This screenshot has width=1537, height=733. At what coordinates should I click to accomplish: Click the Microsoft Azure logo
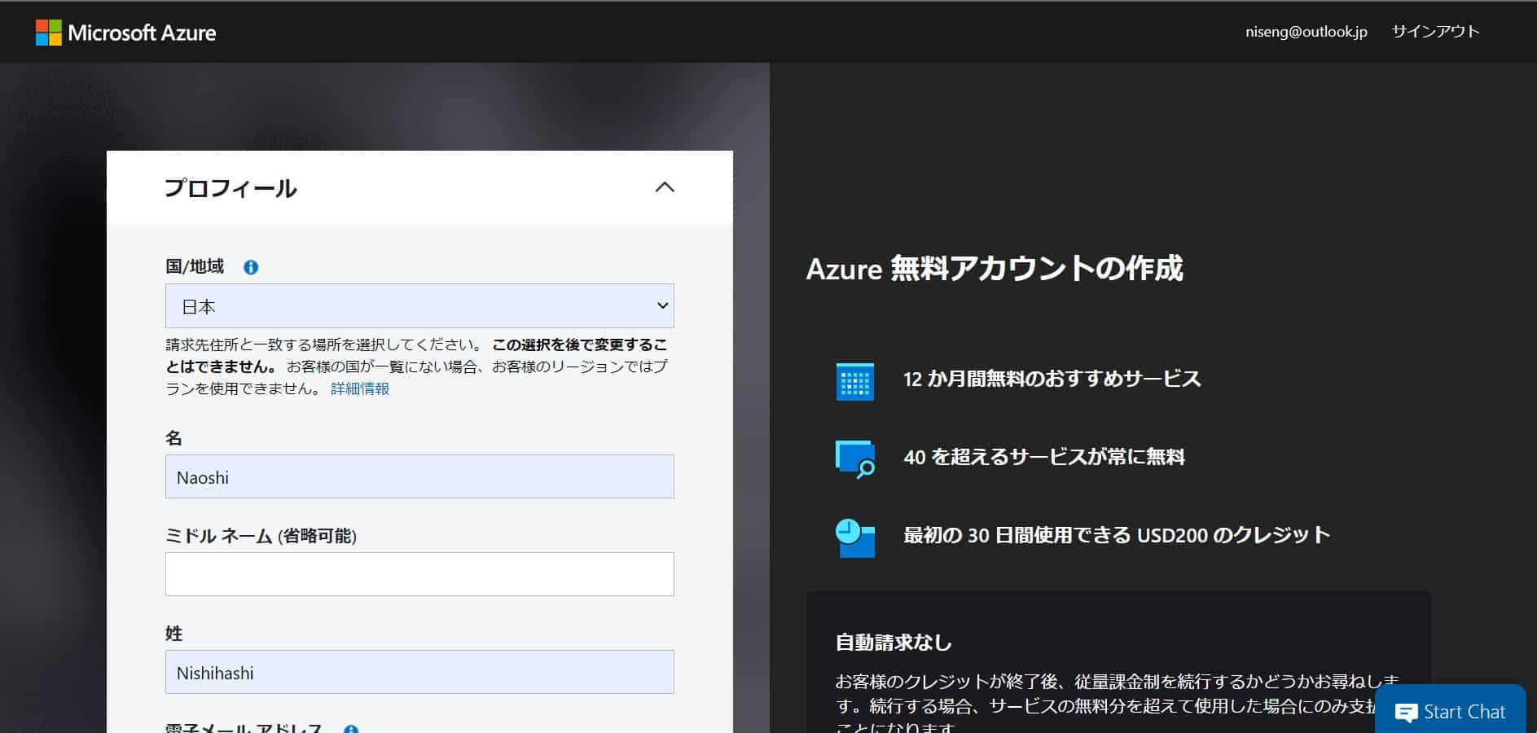coord(126,33)
